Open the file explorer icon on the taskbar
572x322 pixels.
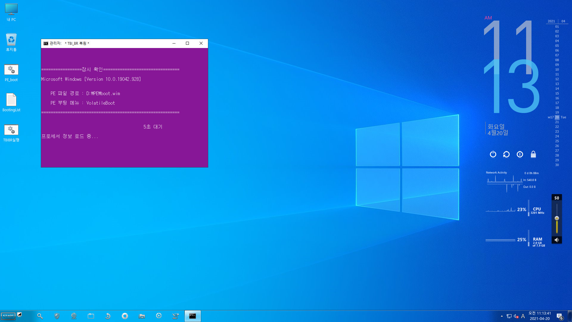[x=142, y=316]
